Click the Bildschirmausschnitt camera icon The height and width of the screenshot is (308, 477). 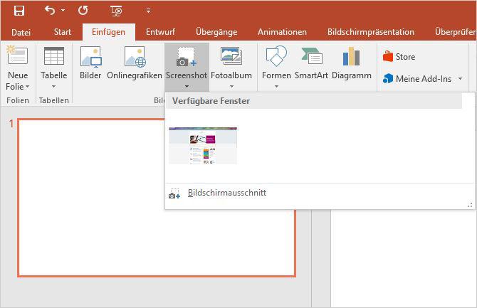click(x=174, y=193)
